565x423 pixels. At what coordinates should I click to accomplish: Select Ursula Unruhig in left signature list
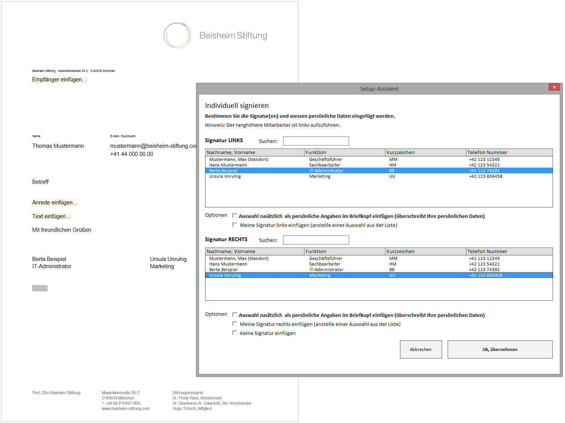pyautogui.click(x=379, y=176)
